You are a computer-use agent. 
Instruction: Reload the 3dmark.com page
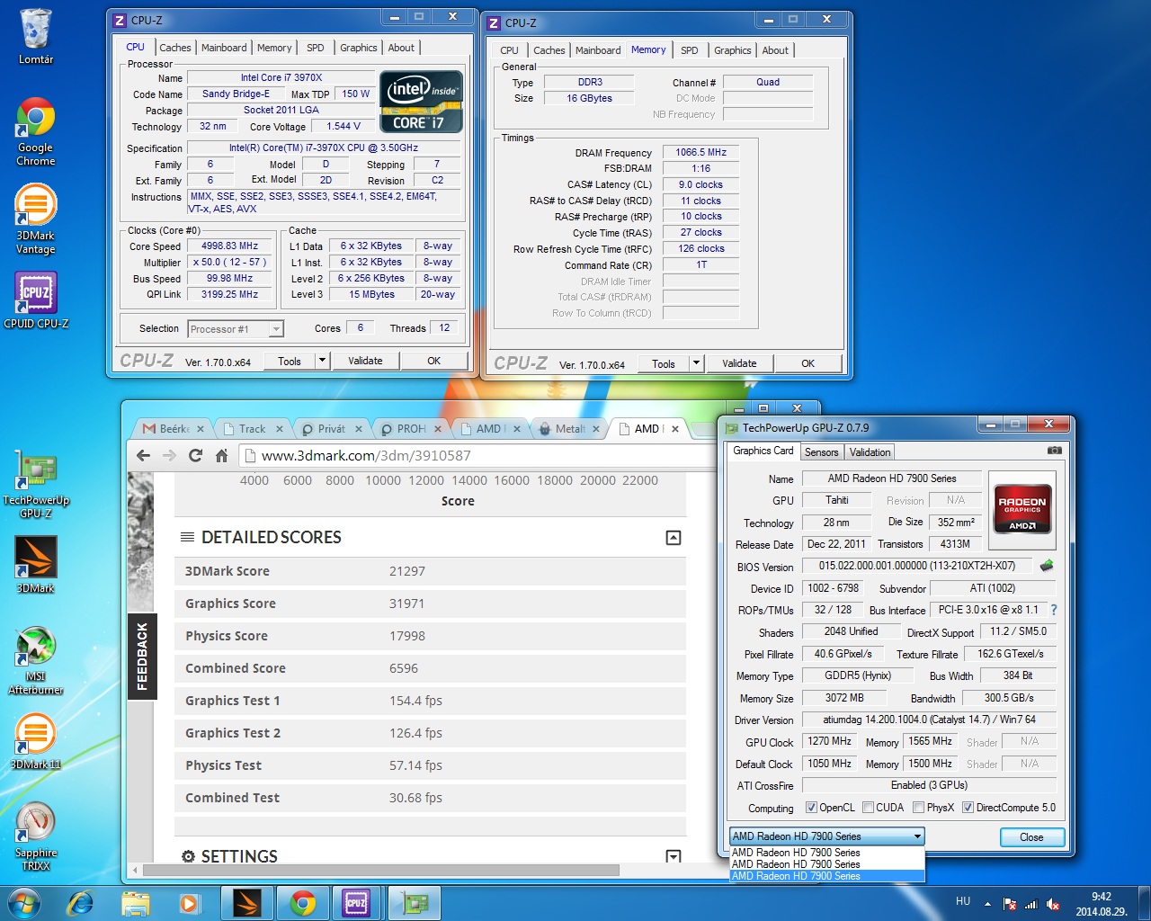pyautogui.click(x=195, y=456)
